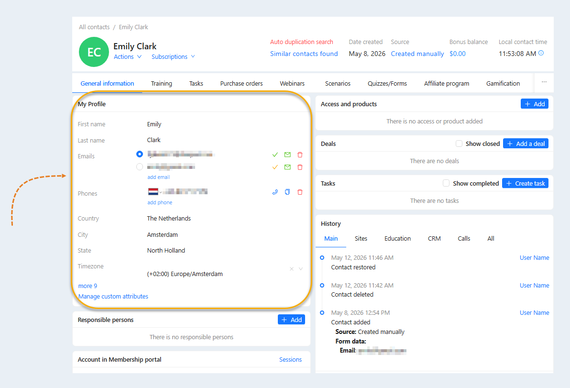Screen dimensions: 570x388
Task: Enable Show closed deals checkbox
Action: pos(459,144)
